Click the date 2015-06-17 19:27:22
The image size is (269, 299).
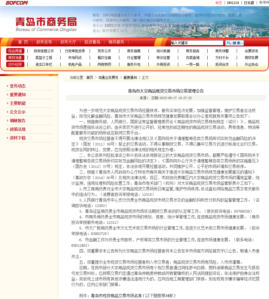point(176,98)
